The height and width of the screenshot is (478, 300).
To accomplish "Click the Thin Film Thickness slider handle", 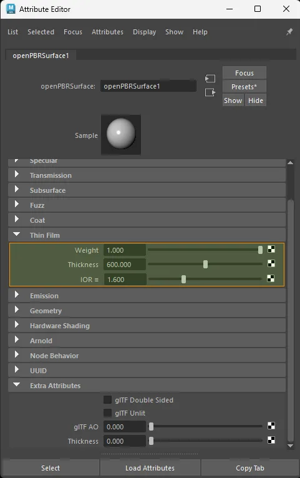I will (206, 265).
